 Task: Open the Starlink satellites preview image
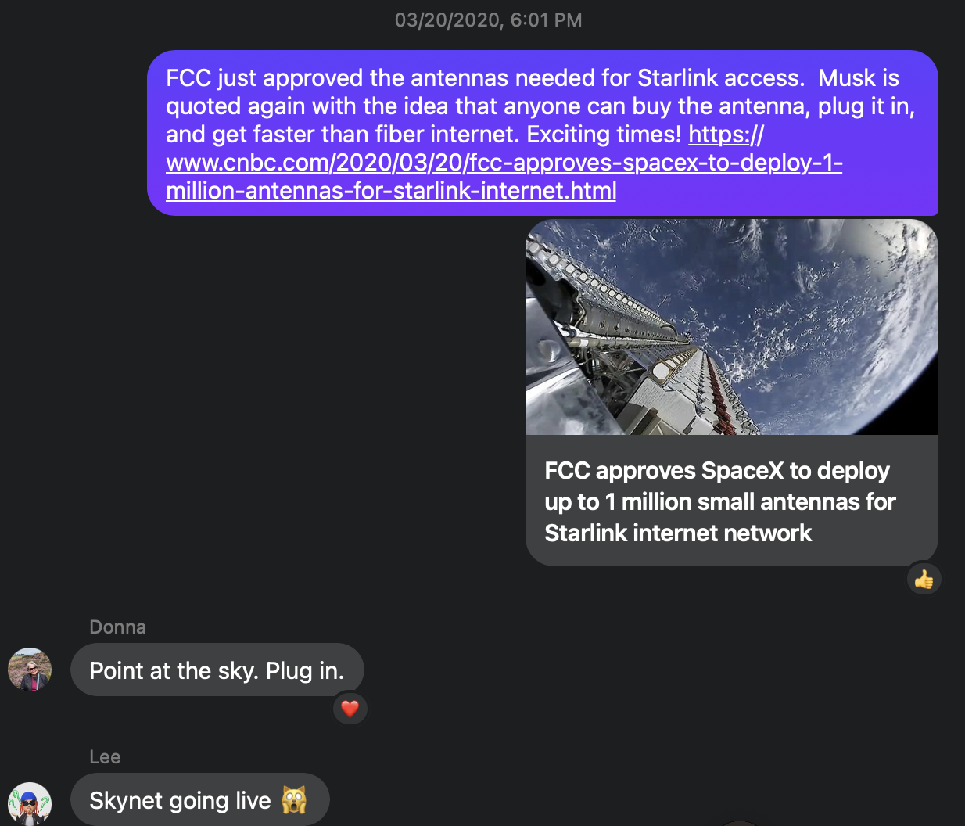(732, 327)
